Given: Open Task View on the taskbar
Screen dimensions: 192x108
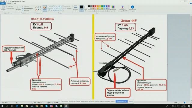Looking at the screenshot, I should point(12,106).
